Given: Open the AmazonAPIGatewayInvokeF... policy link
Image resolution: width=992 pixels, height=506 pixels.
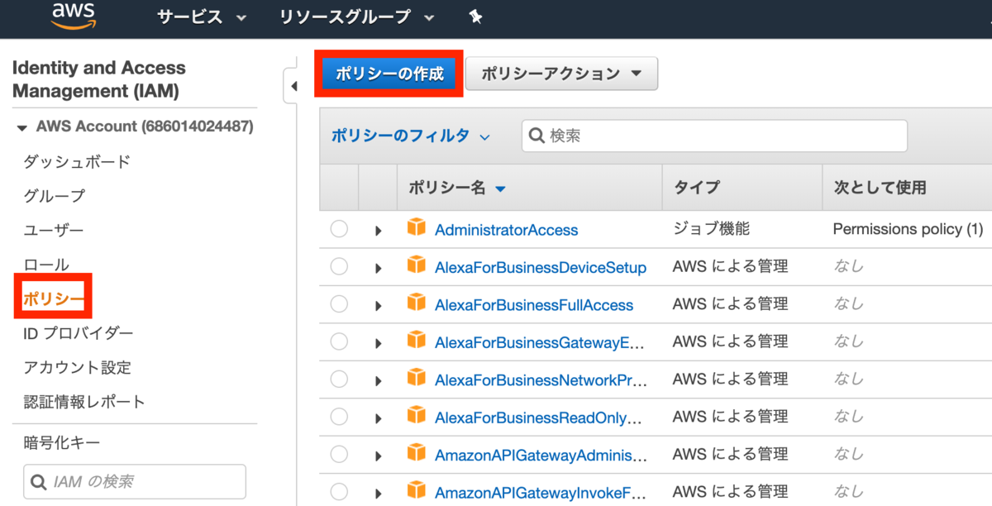Looking at the screenshot, I should pyautogui.click(x=541, y=493).
